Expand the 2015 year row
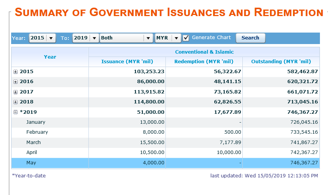 pyautogui.click(x=15, y=72)
